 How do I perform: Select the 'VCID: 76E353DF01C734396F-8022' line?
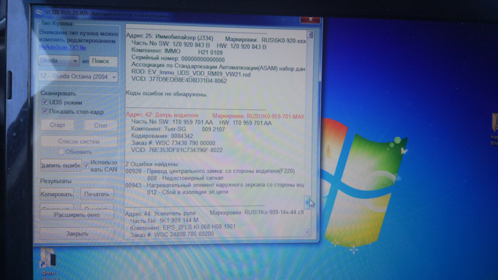click(x=177, y=150)
